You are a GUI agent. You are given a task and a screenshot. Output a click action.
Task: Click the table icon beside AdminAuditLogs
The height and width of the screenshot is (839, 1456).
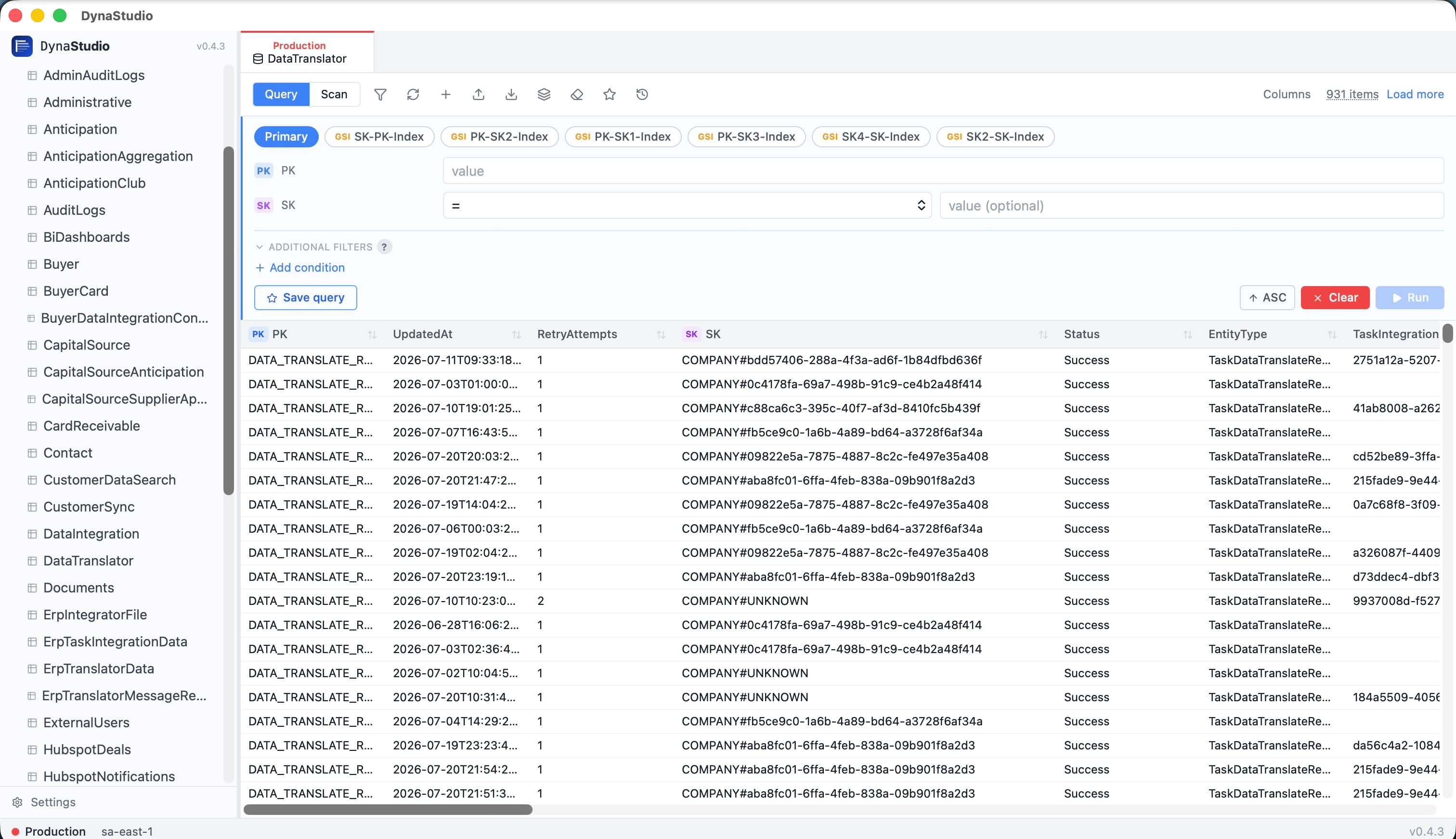32,76
